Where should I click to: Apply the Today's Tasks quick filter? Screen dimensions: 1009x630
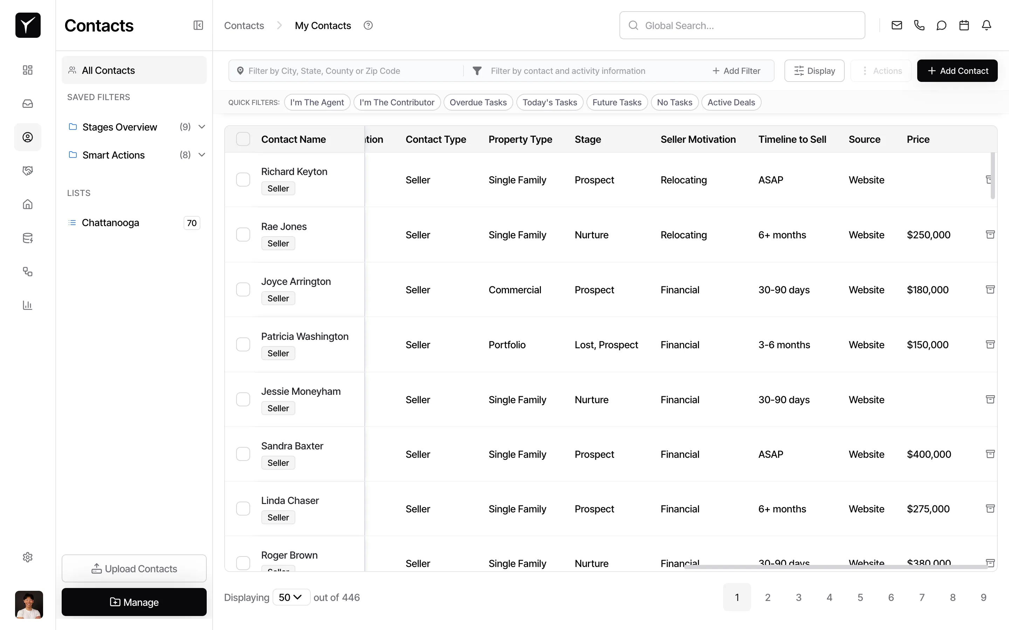tap(550, 102)
